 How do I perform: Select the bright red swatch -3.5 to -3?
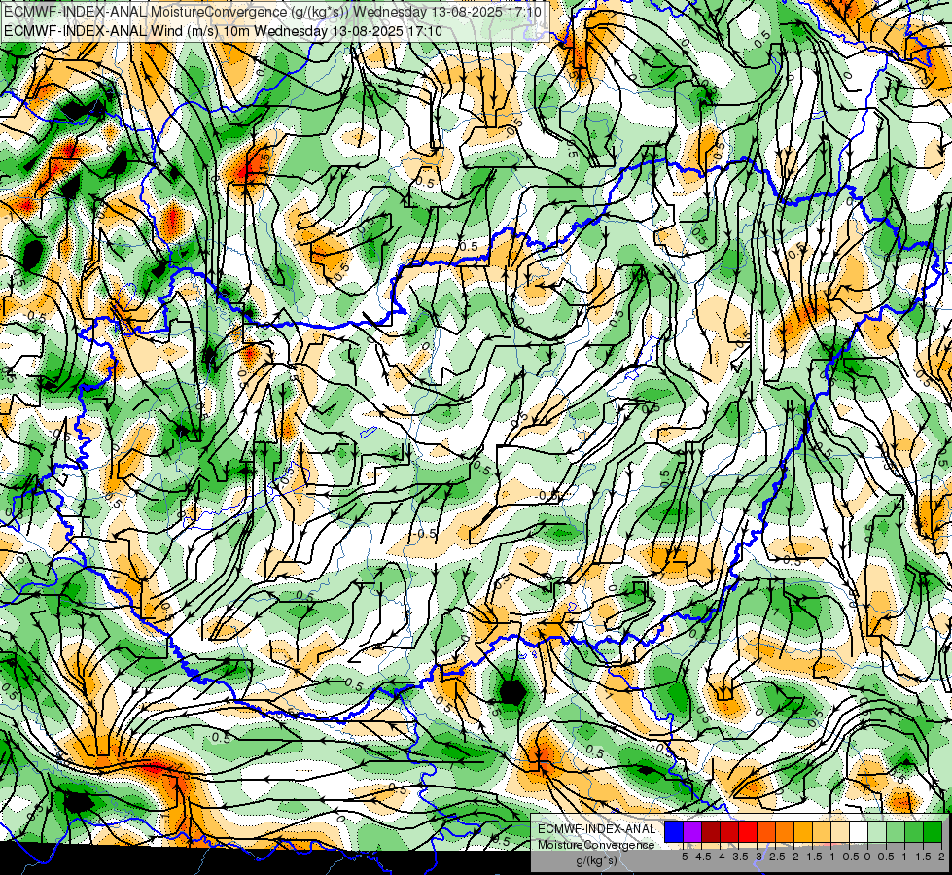click(748, 831)
